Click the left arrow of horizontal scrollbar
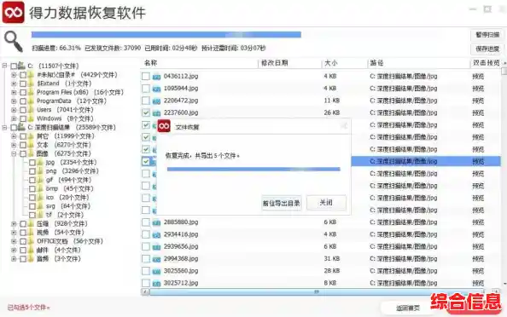Viewport: 507px width, 317px height. coord(145,291)
